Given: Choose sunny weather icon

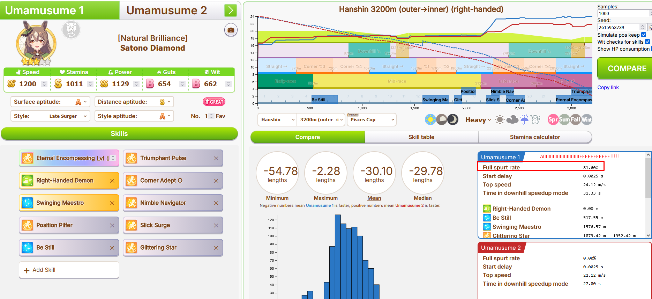Looking at the screenshot, I should (x=500, y=120).
